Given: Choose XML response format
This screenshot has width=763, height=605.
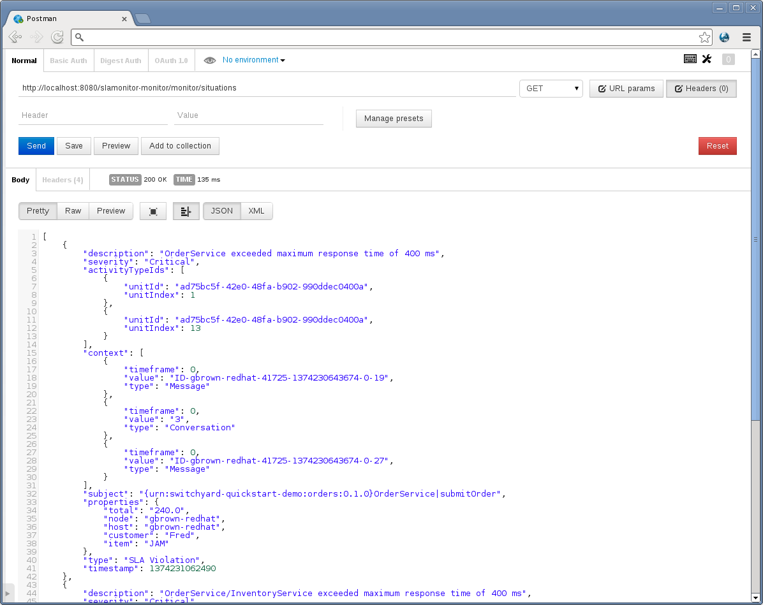Looking at the screenshot, I should [x=256, y=211].
